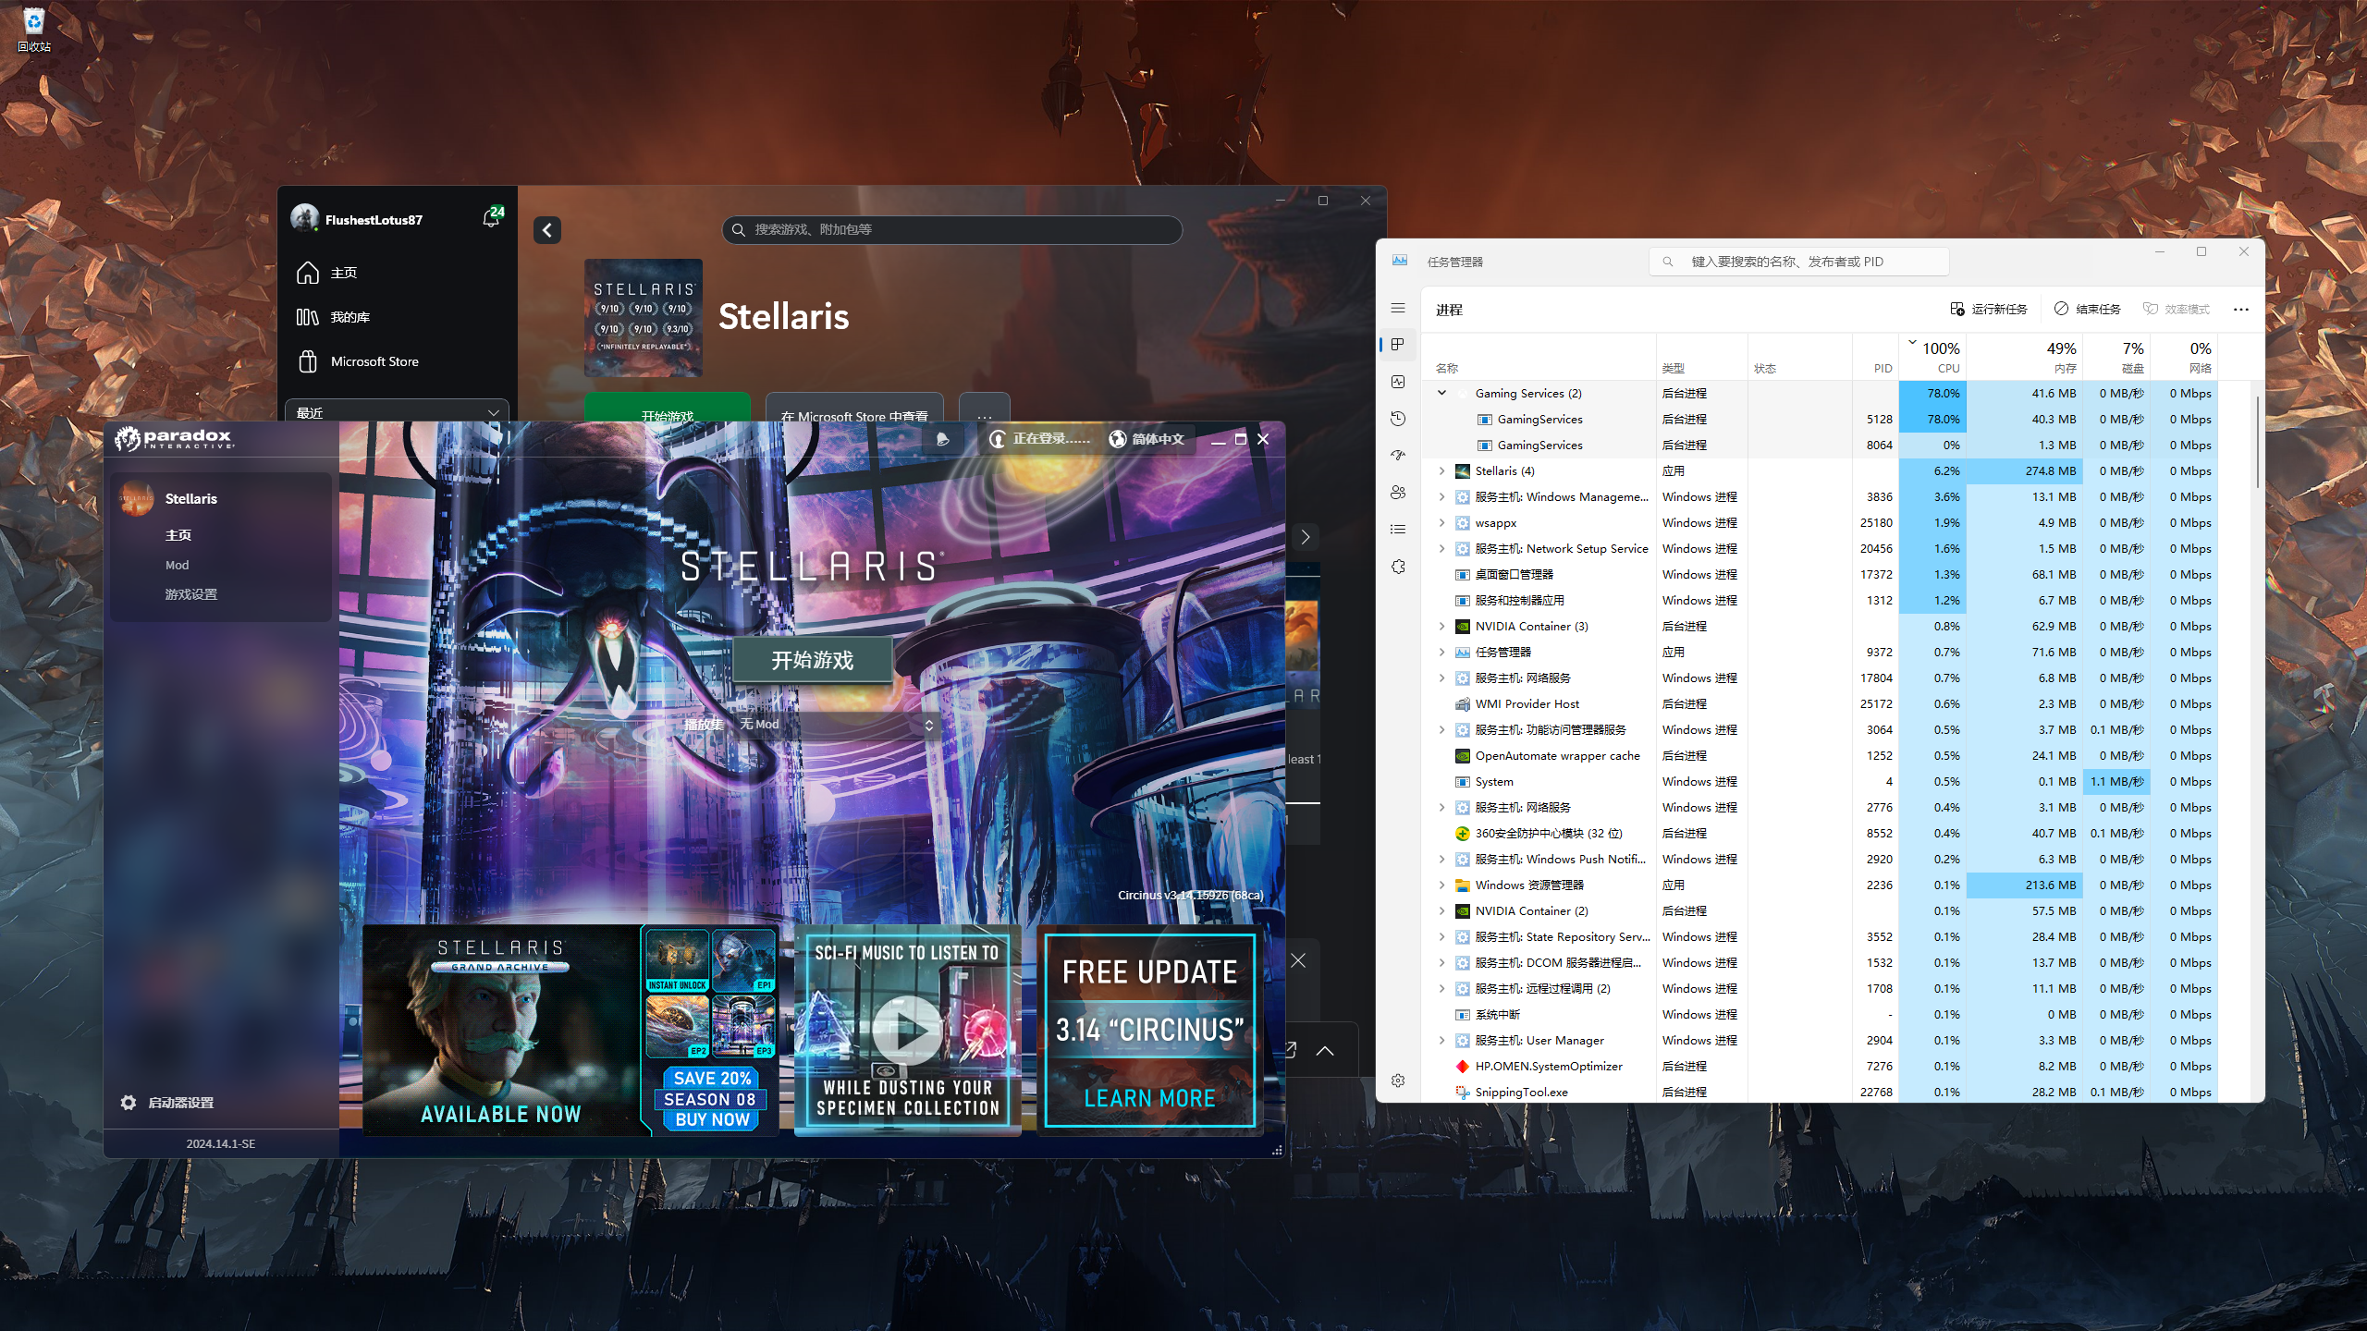2367x1331 pixels.
Task: Click the Paradox Interactive logo
Action: [x=175, y=438]
